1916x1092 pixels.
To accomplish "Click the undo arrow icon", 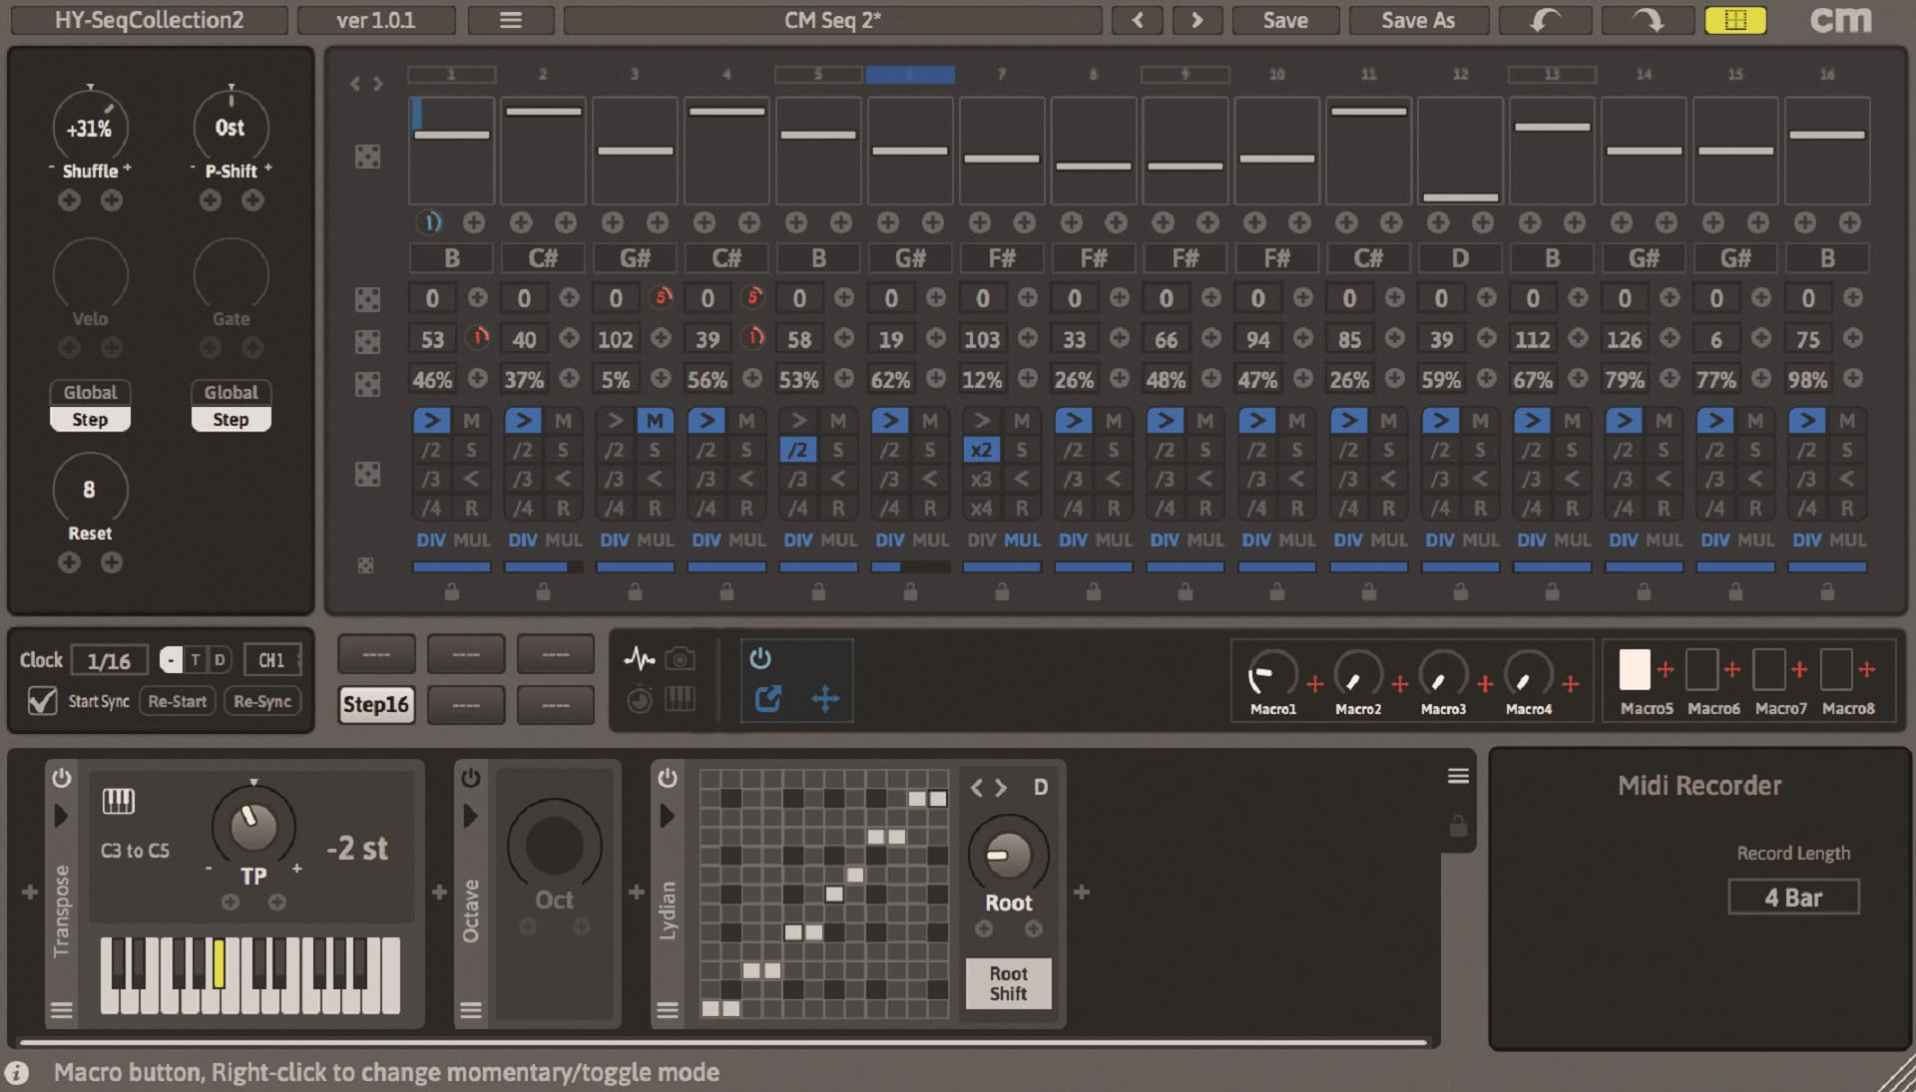I will (1546, 20).
